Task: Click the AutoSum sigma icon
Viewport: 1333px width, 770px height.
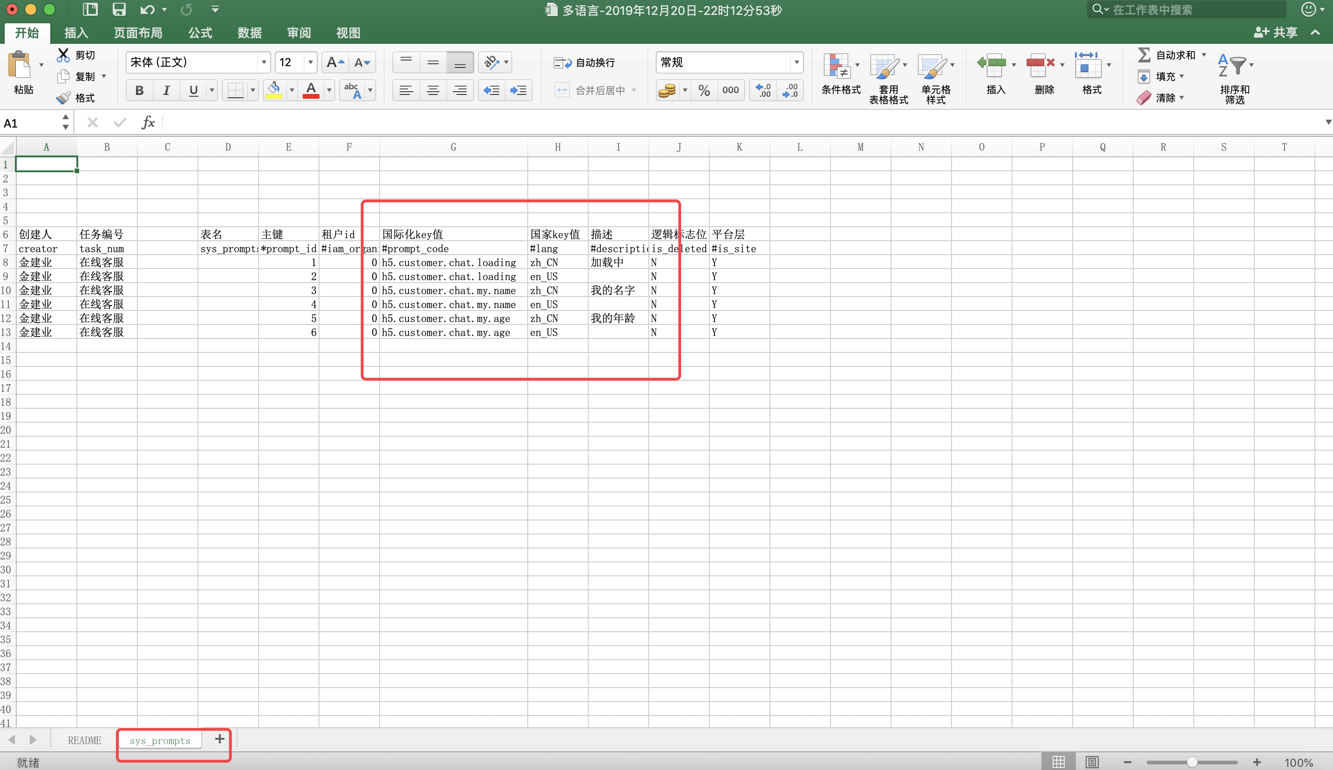Action: [x=1144, y=55]
